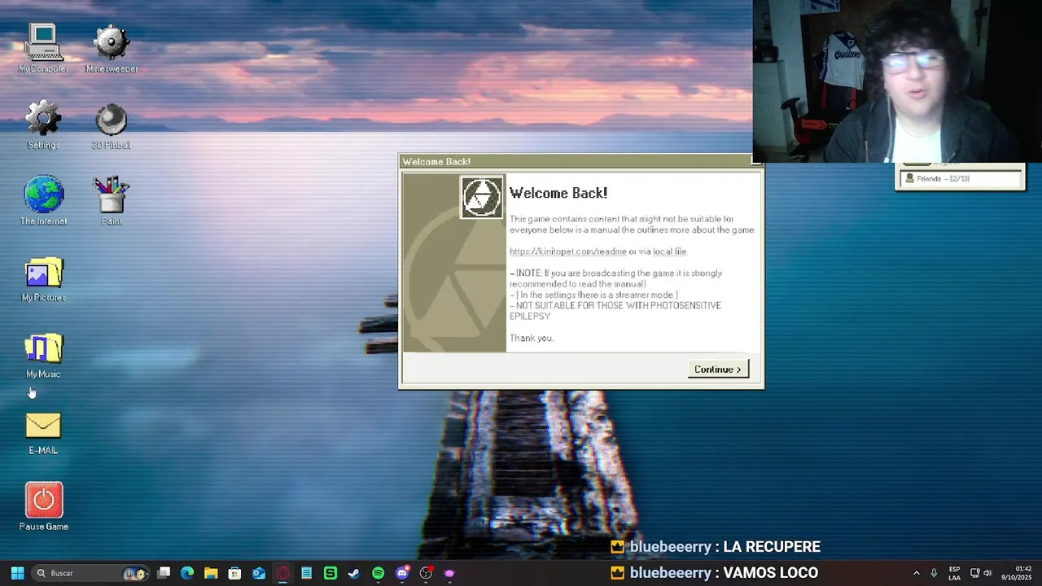Open the green S app in the taskbar
The image size is (1042, 586).
[330, 573]
